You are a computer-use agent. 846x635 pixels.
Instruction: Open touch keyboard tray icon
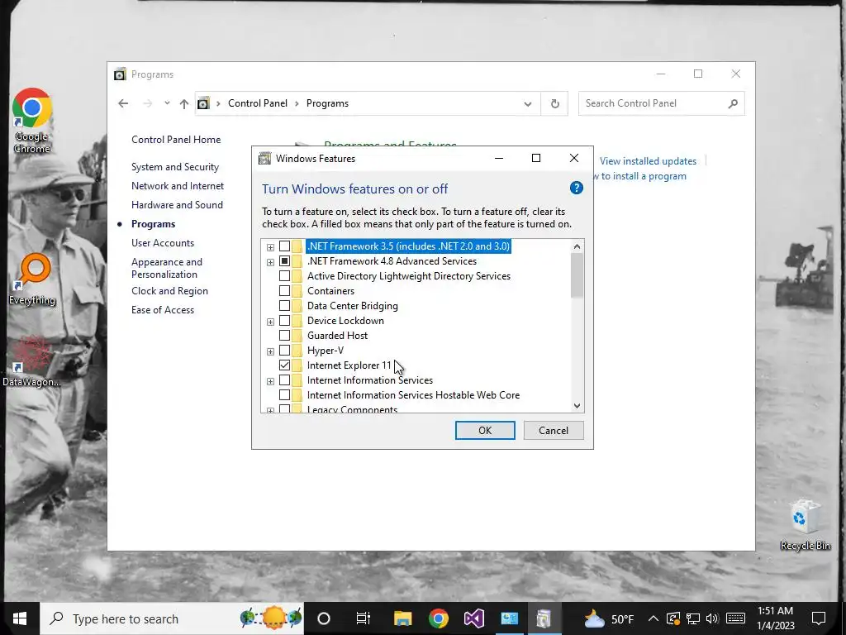tap(735, 618)
